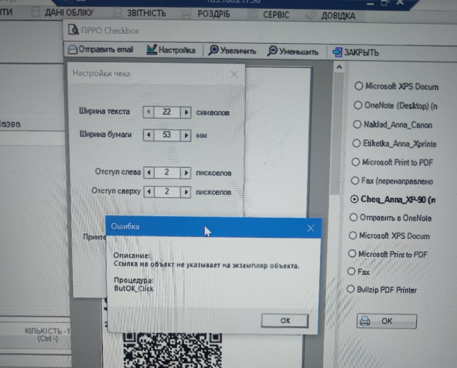This screenshot has height=368, width=457.
Task: Click the ЗАКРЫТЬ exit icon in toolbar
Action: (x=337, y=52)
